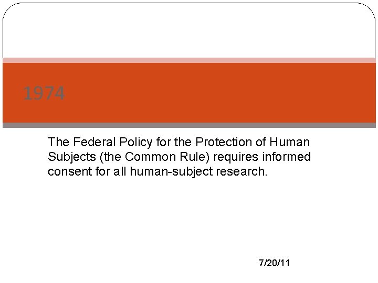Click the word Human ending first line
Viewport: 378px width, 283px height.
289,141
